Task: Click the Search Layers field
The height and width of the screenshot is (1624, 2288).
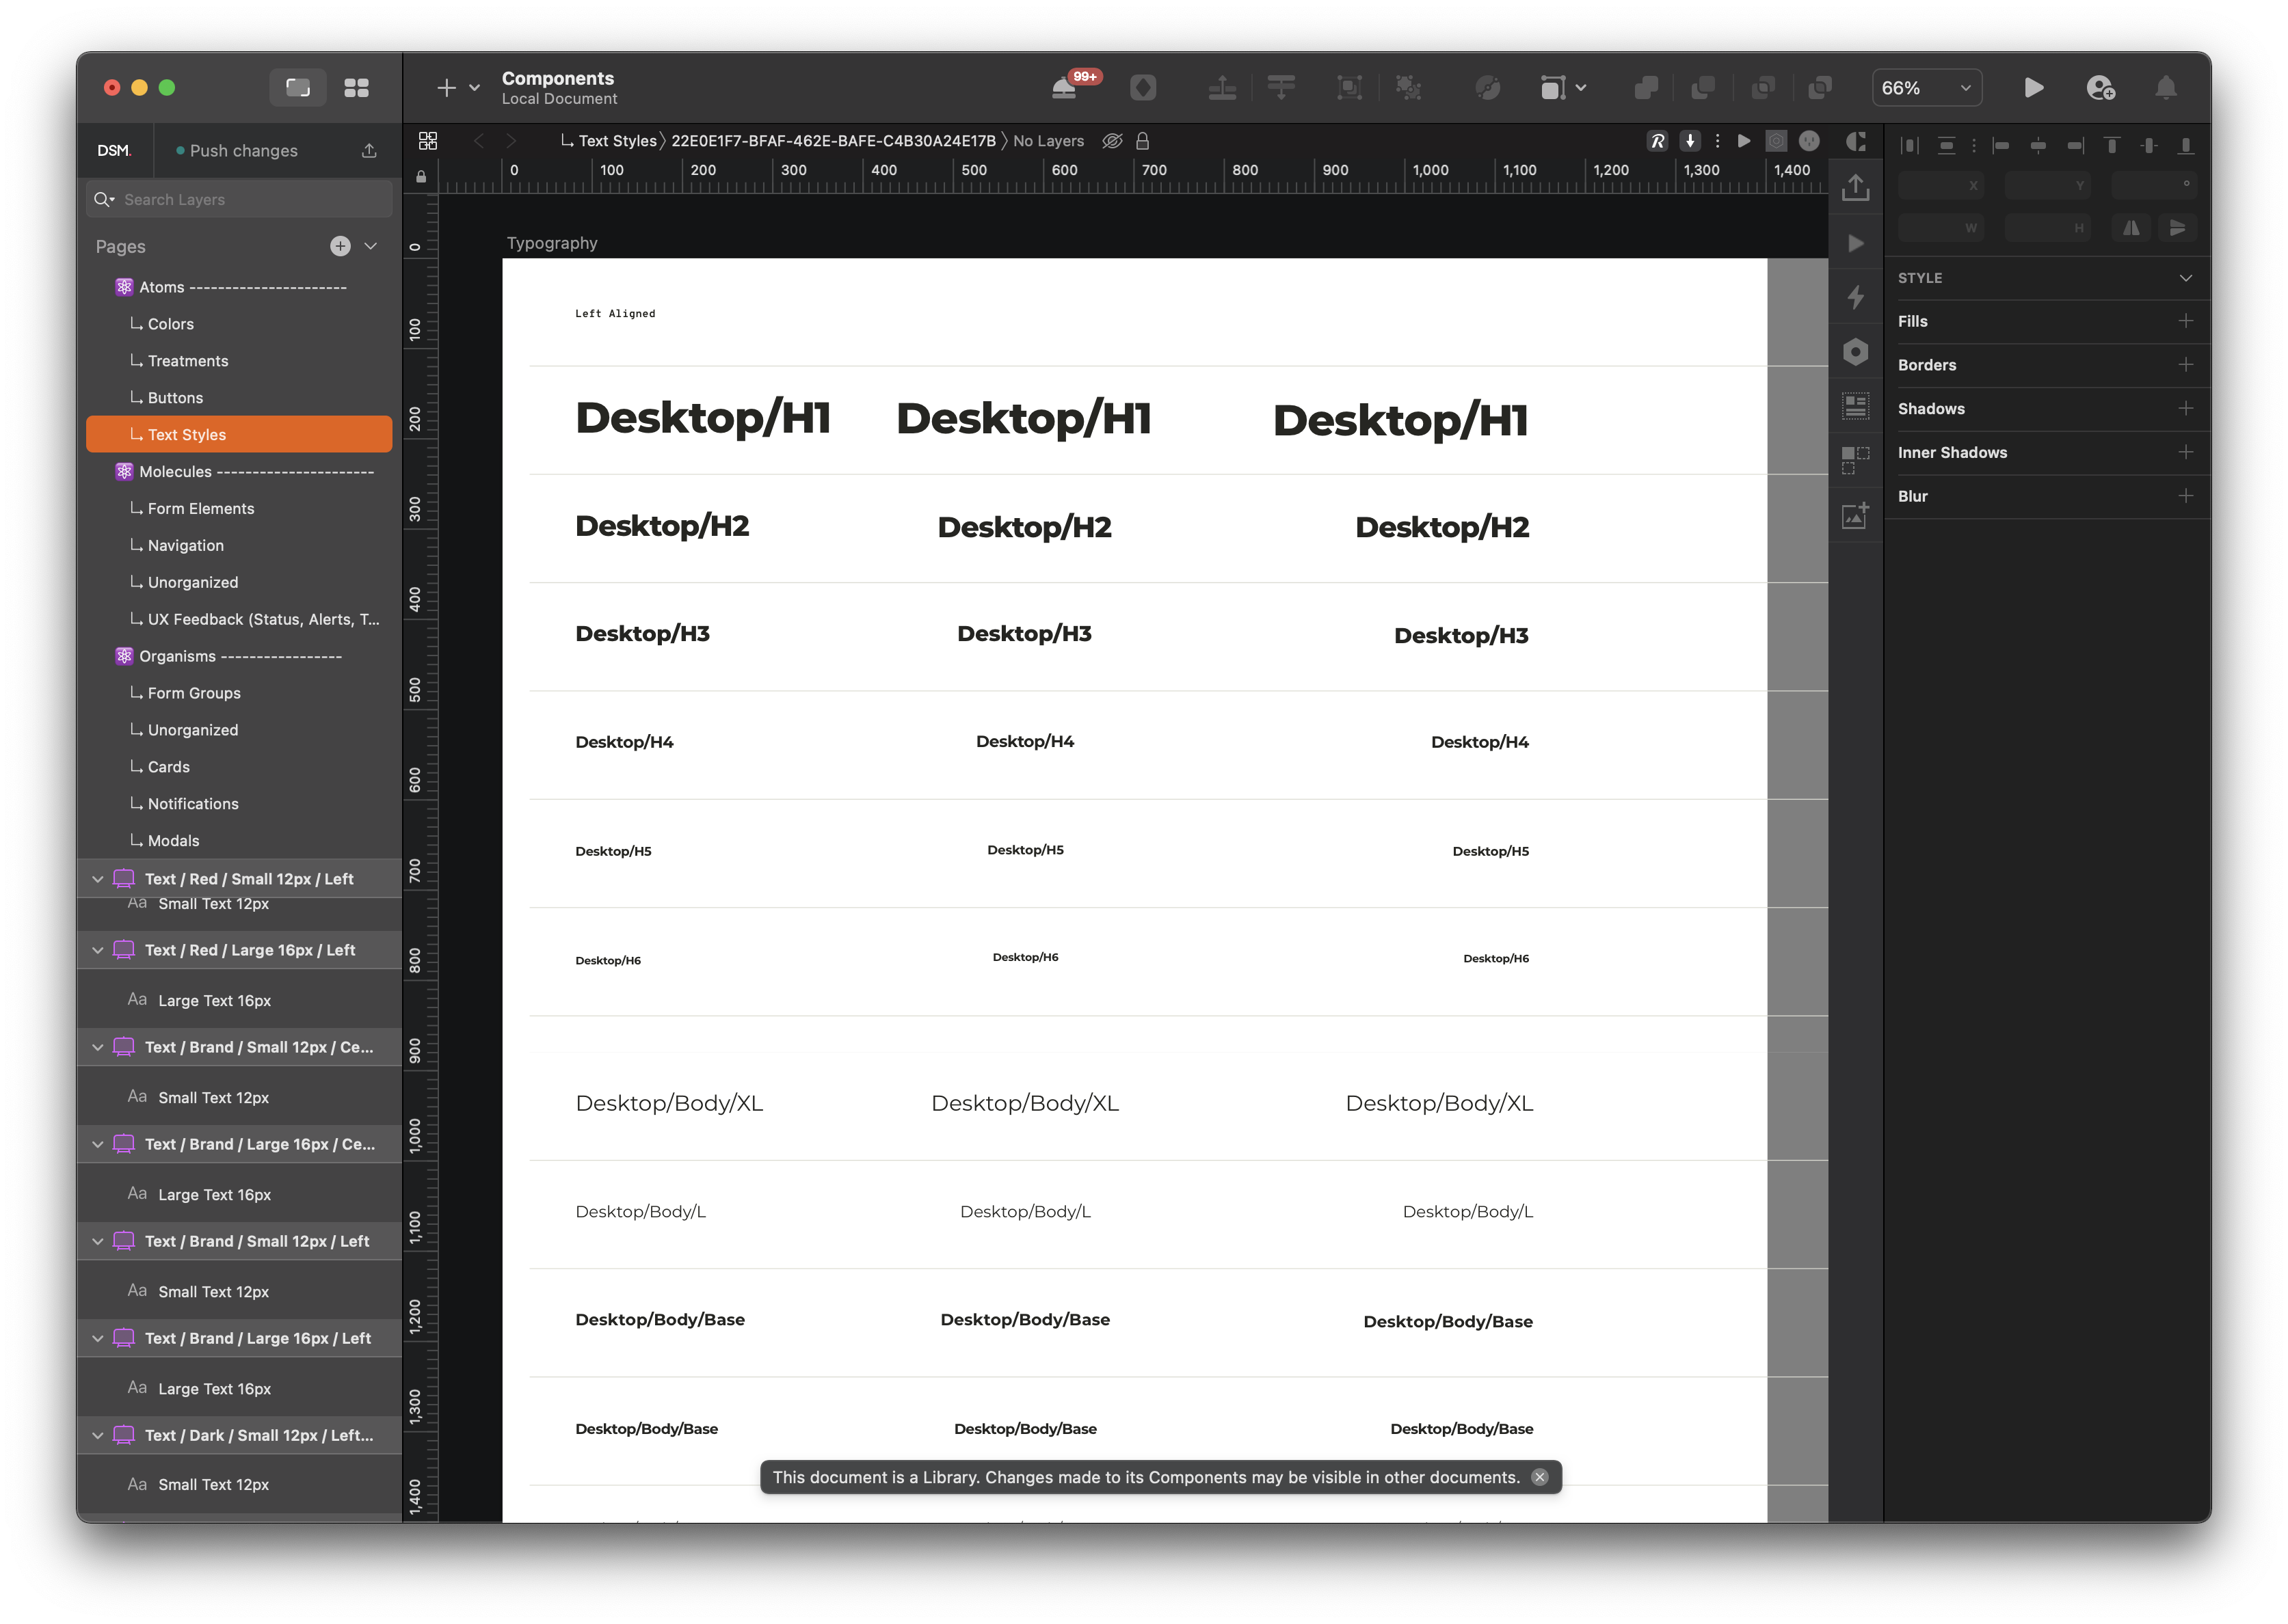Action: [240, 200]
